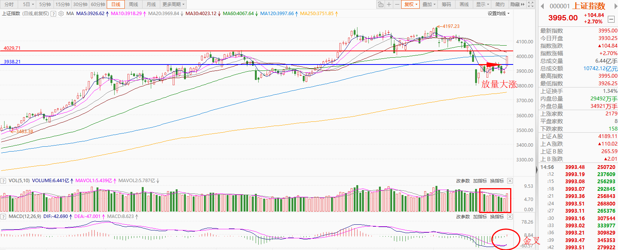Switch to 周线 weekly chart tab
The image size is (618, 250).
pyautogui.click(x=133, y=5)
